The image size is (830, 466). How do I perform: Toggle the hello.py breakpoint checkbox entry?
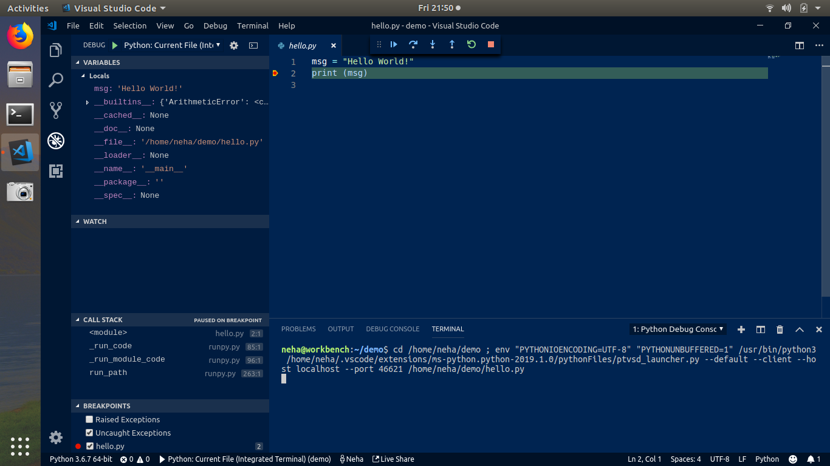pos(89,446)
